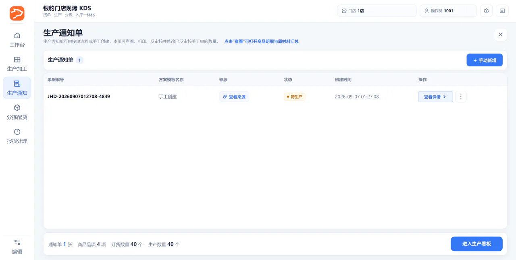Viewport: 516px width, 260px height.
Task: Select 生产通知 in the sidebar
Action: [x=17, y=88]
